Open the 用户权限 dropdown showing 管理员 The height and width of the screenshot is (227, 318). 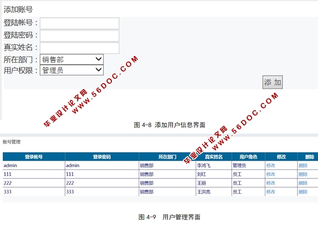point(72,70)
